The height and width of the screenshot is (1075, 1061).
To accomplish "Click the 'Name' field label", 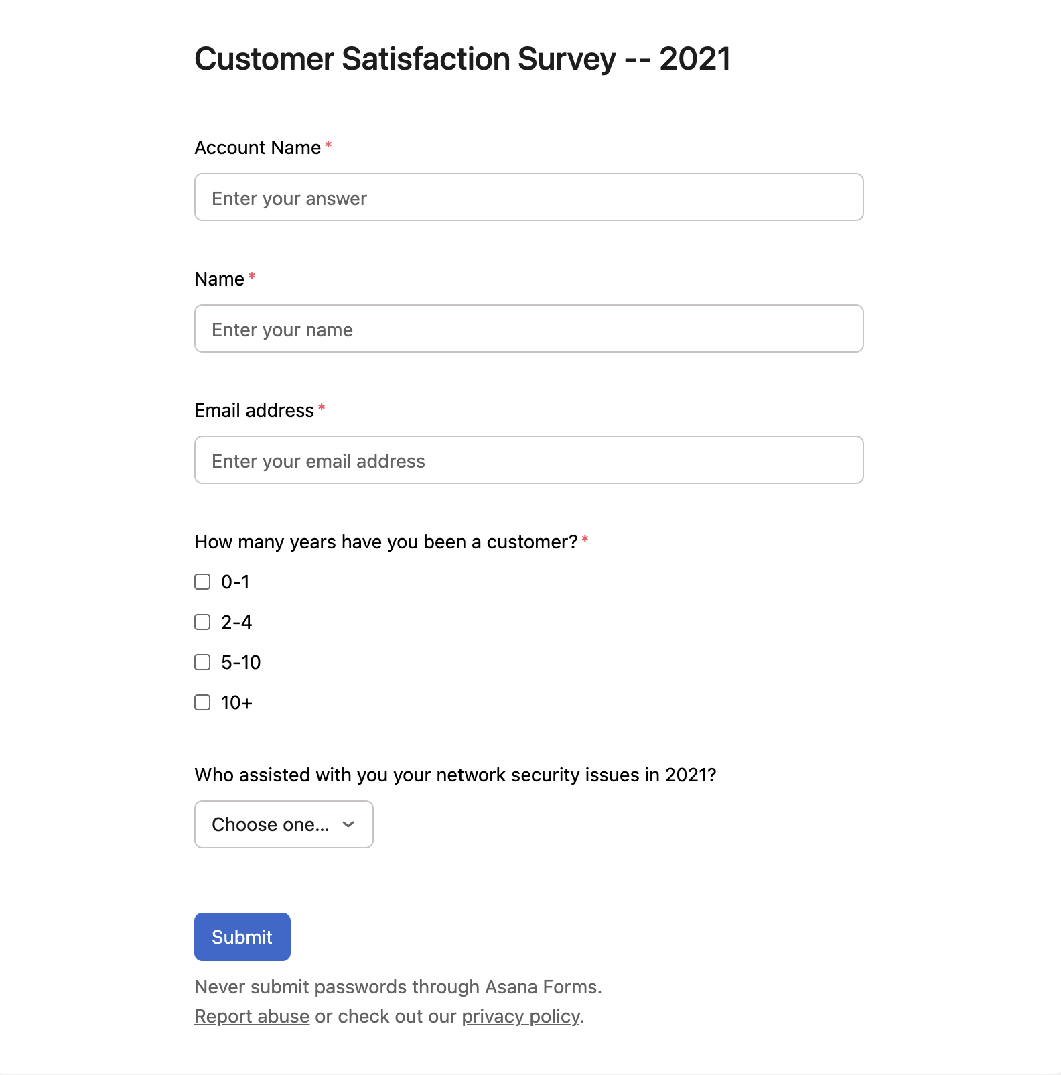I will [x=219, y=279].
